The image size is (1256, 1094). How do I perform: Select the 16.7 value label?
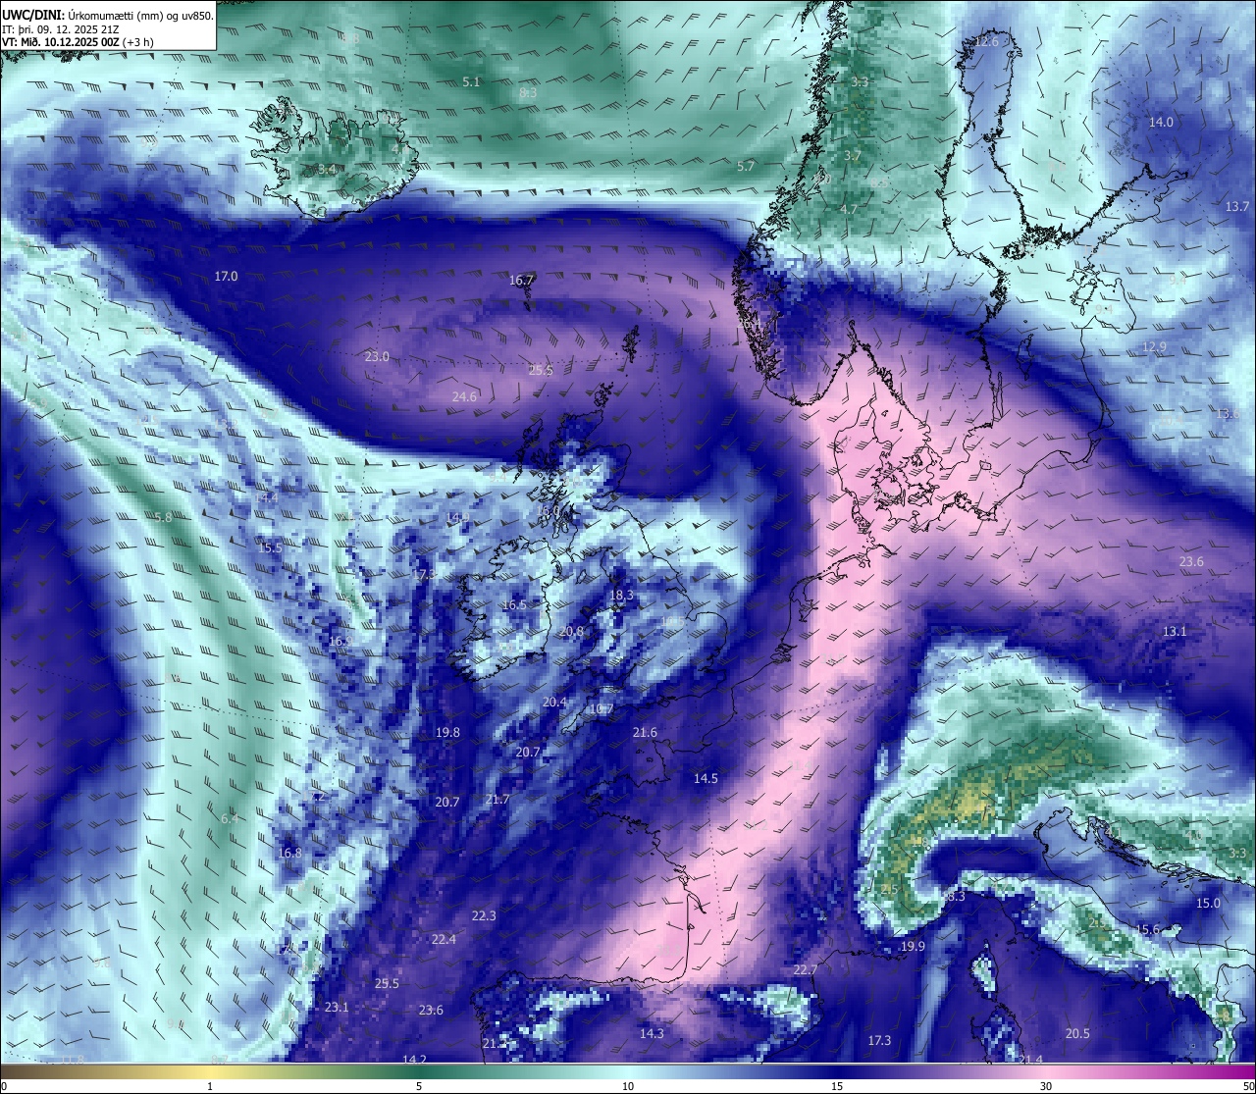[x=521, y=280]
